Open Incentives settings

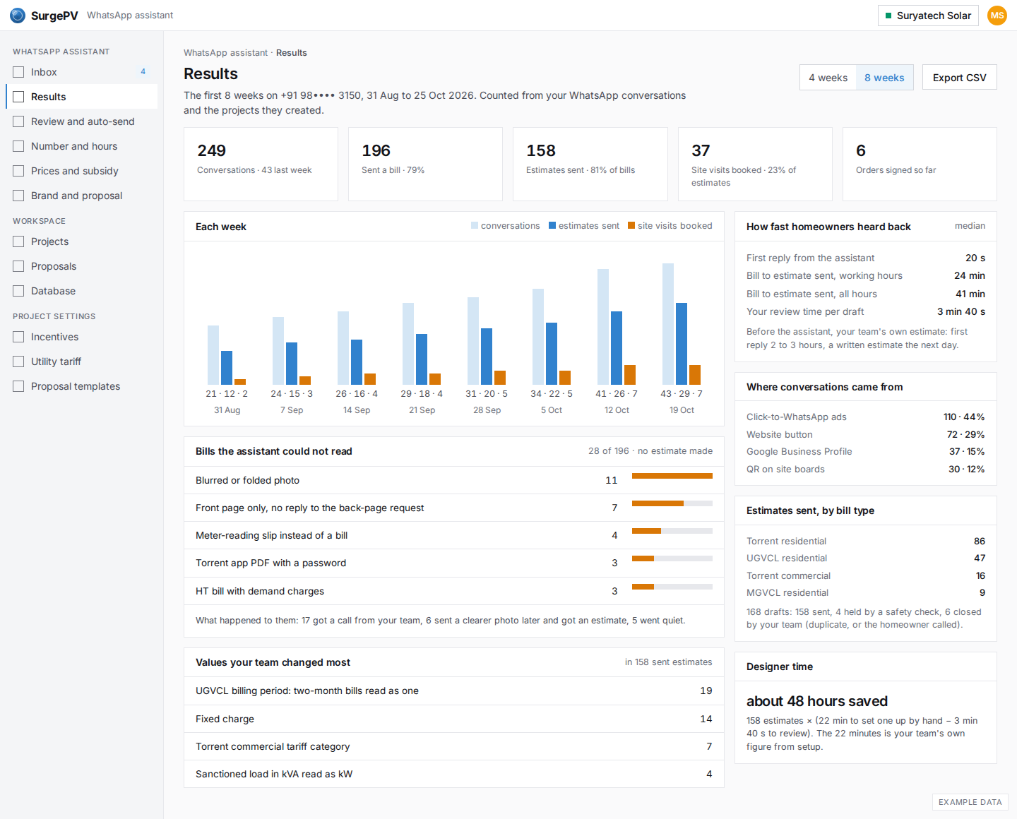tap(81, 337)
